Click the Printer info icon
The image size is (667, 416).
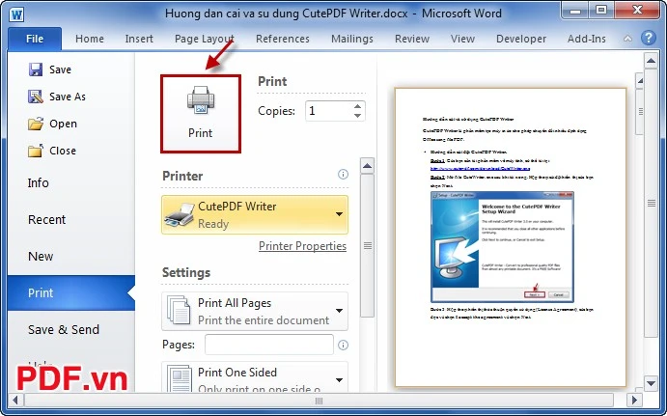pyautogui.click(x=343, y=175)
